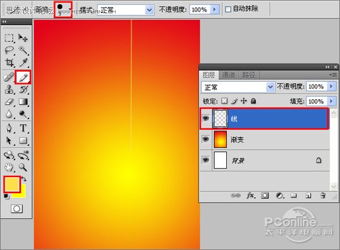Choose the 3D Orbit tool

coord(23,155)
